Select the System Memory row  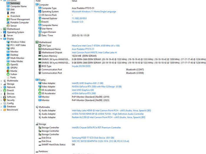click(x=67, y=56)
